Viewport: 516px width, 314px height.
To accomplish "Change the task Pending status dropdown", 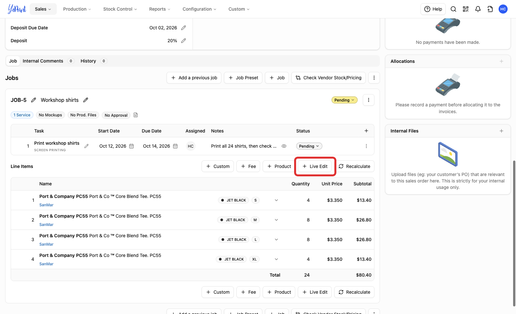I will tap(309, 146).
